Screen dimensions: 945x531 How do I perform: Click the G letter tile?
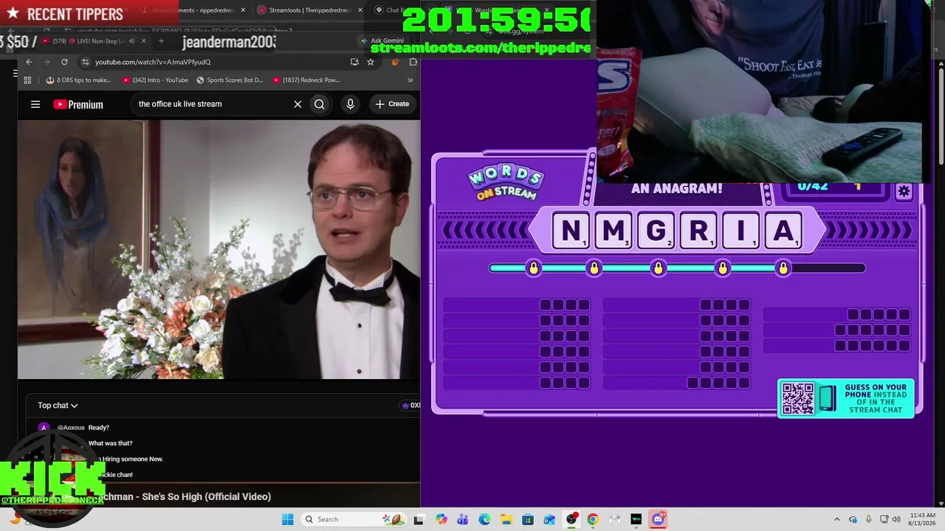(x=656, y=231)
